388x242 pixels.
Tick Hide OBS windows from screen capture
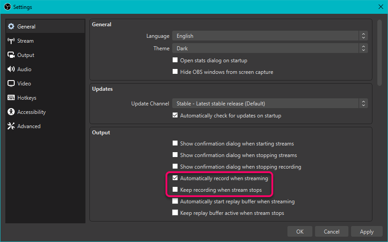175,72
